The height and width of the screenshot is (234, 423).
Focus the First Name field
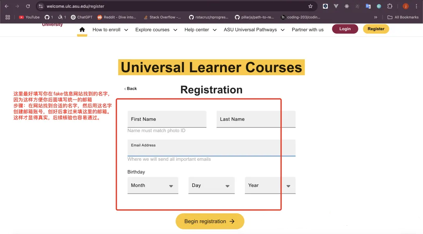tap(167, 119)
